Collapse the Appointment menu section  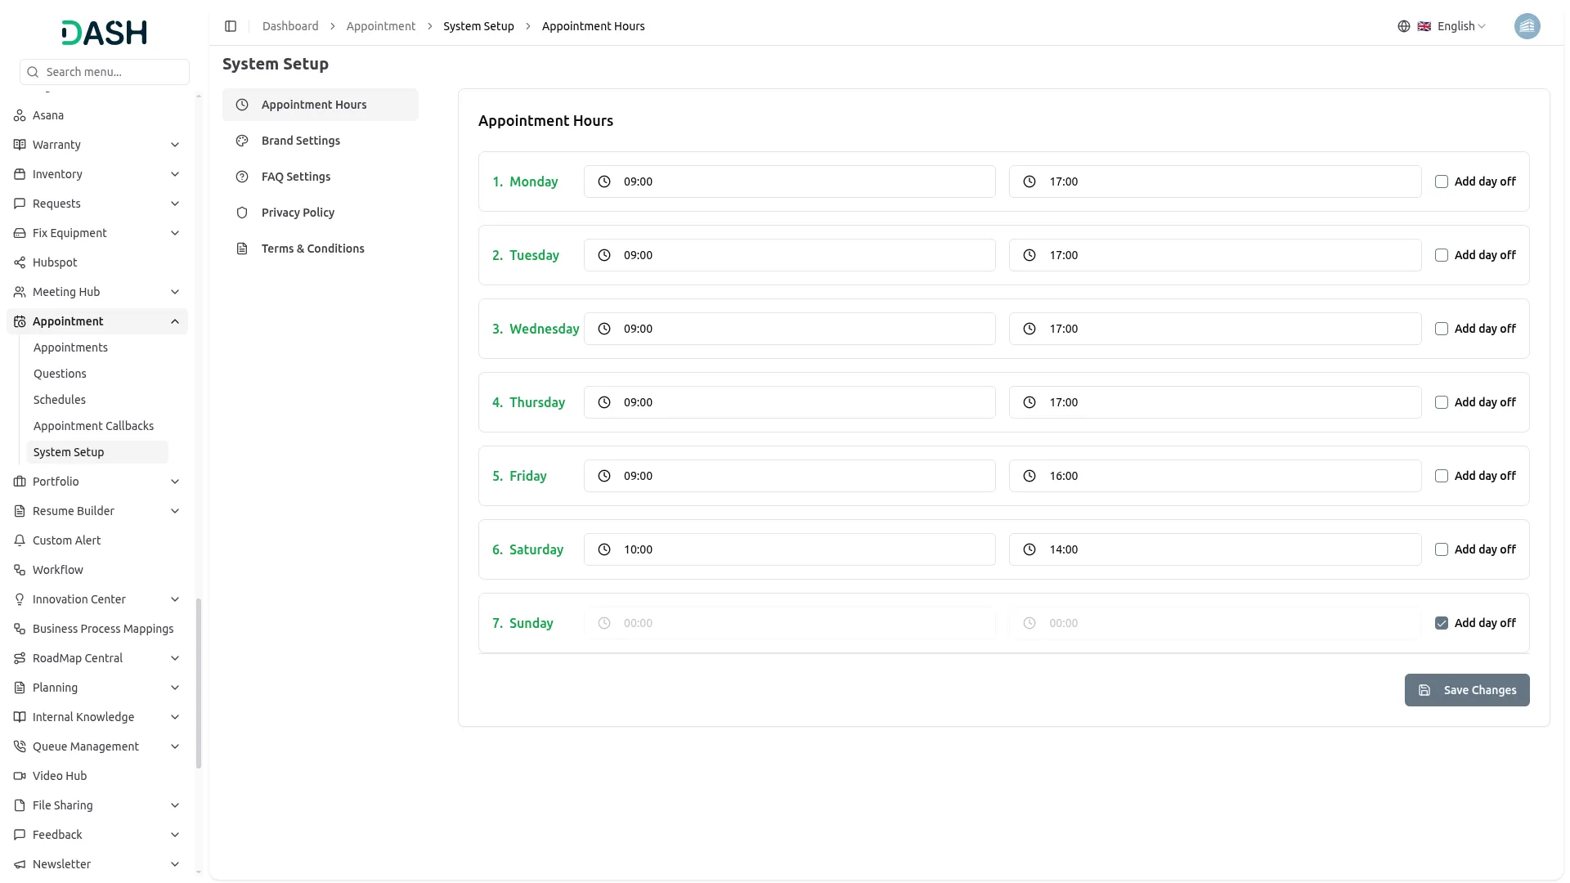pyautogui.click(x=175, y=321)
